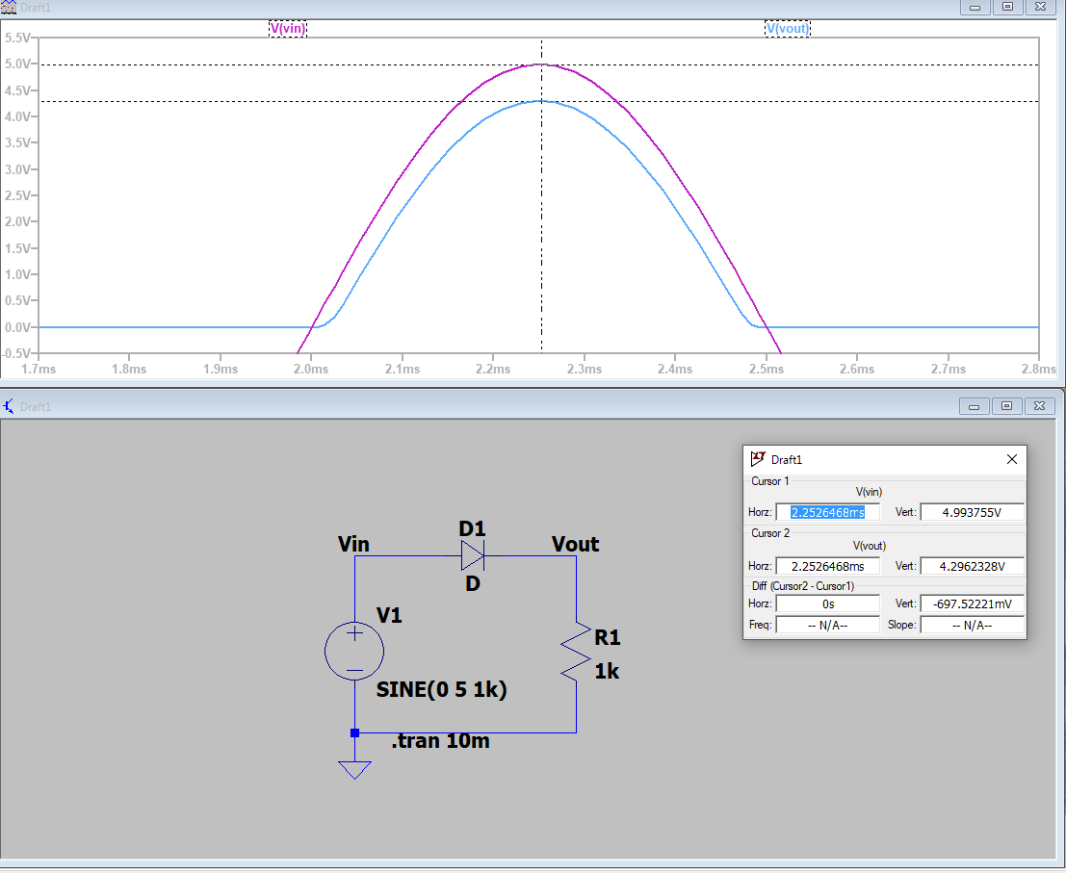
Task: Click the cursor dialog's title icon
Action: (758, 459)
